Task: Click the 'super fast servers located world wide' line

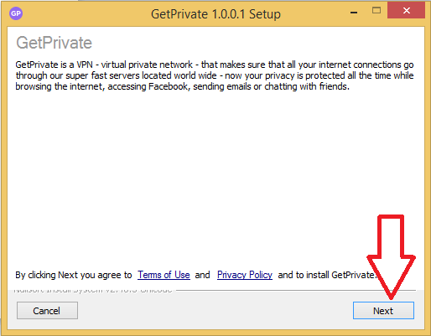Action: pos(215,75)
